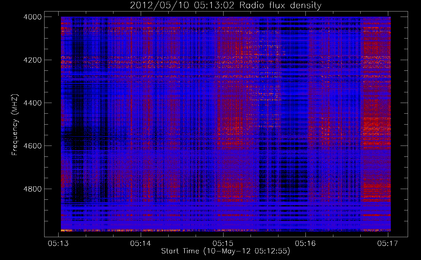Screen dimensions: 421x260
Task: Click the 'Frequency (MHZ)' axis label
Action: tap(15, 125)
